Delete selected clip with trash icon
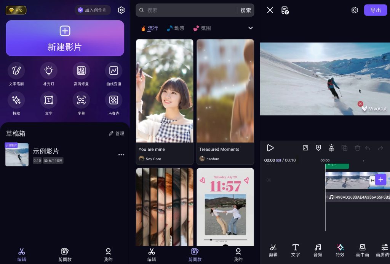This screenshot has height=264, width=390. (357, 148)
